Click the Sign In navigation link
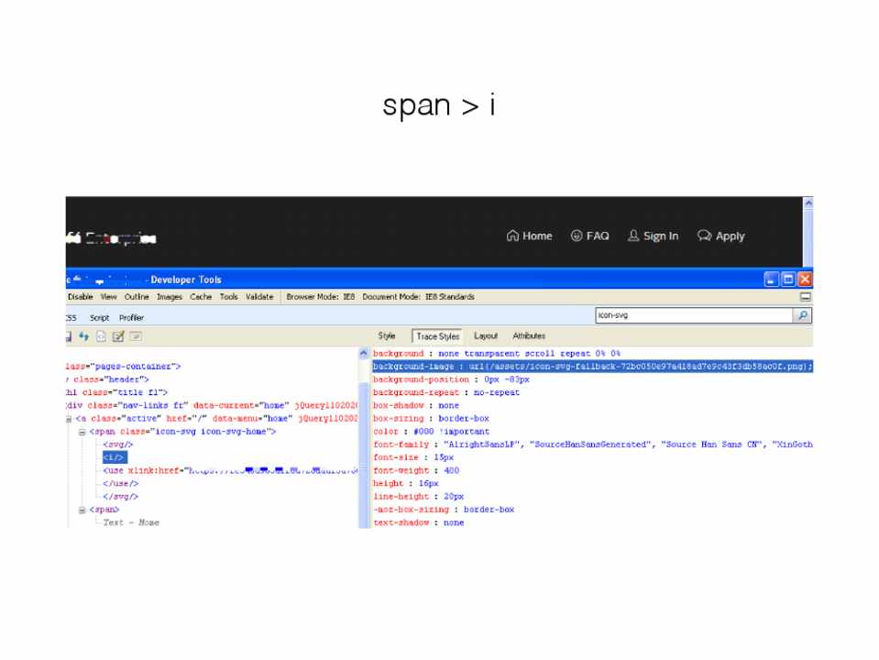879x660 pixels. (653, 236)
